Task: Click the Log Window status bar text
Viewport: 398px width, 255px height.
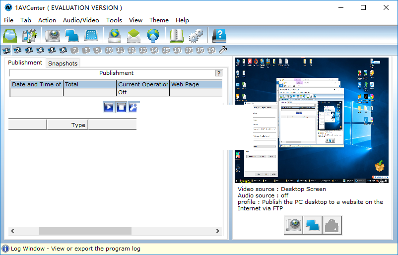Action: point(75,249)
